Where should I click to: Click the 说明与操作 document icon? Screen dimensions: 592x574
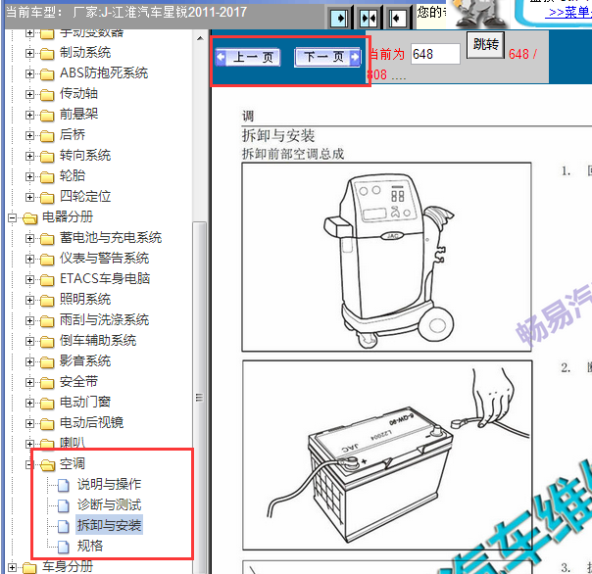click(64, 485)
